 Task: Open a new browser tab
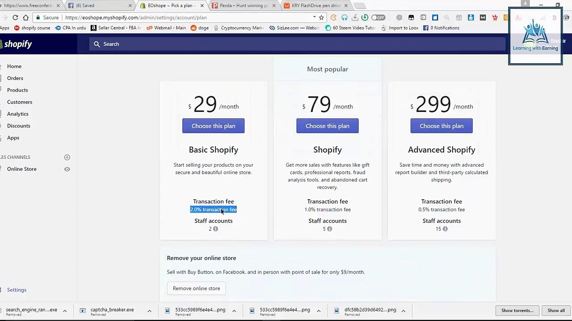(x=360, y=5)
